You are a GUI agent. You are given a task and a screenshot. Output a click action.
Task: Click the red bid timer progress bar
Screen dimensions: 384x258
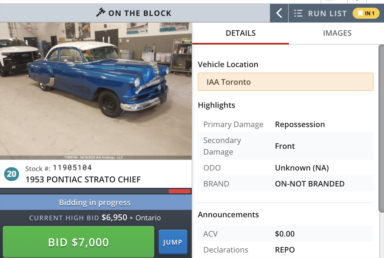pyautogui.click(x=180, y=191)
